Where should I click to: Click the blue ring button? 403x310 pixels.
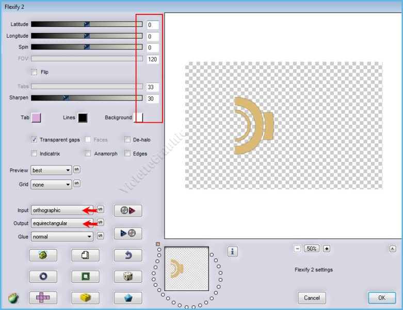(43, 276)
